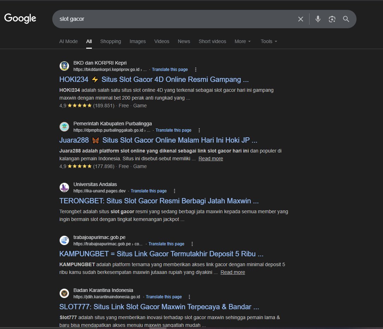Open Juara288 Situs Slot Gacor result title

pos(158,140)
